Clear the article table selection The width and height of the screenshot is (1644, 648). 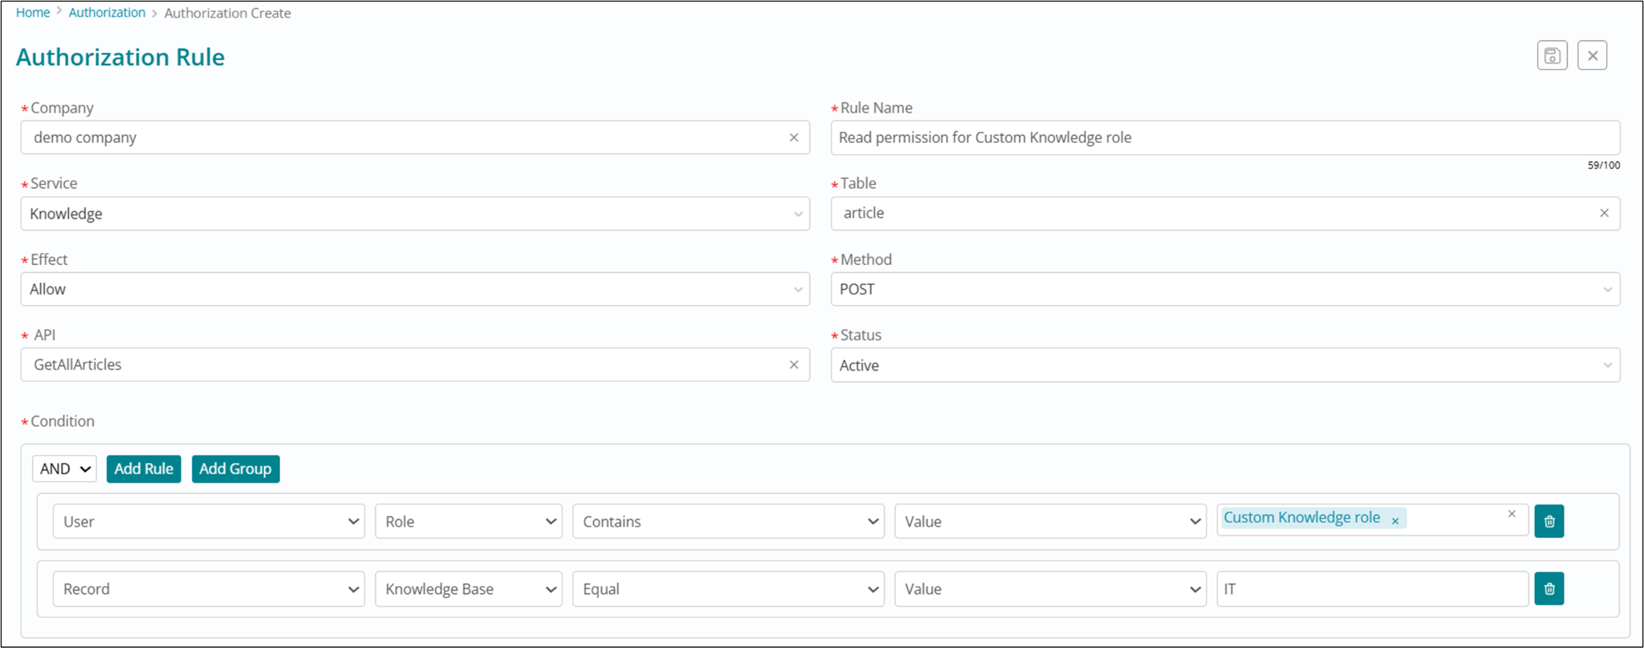[x=1604, y=213]
